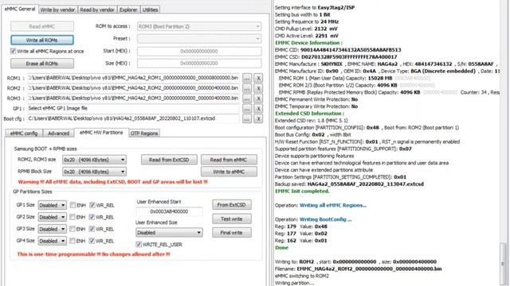Open the User Enhanced Size dropdown
This screenshot has height=286, width=510.
(x=169, y=233)
